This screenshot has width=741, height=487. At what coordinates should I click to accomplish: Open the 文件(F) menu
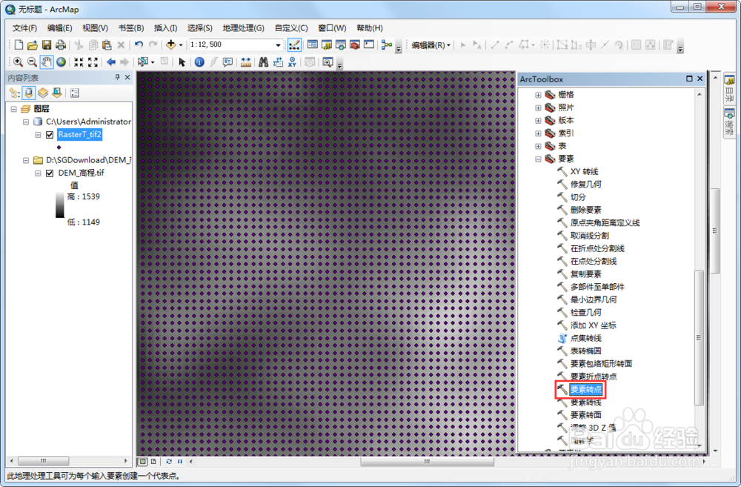pyautogui.click(x=24, y=28)
